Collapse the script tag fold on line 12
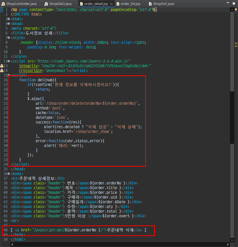Screen dimensions: 238x247 pyautogui.click(x=9, y=61)
